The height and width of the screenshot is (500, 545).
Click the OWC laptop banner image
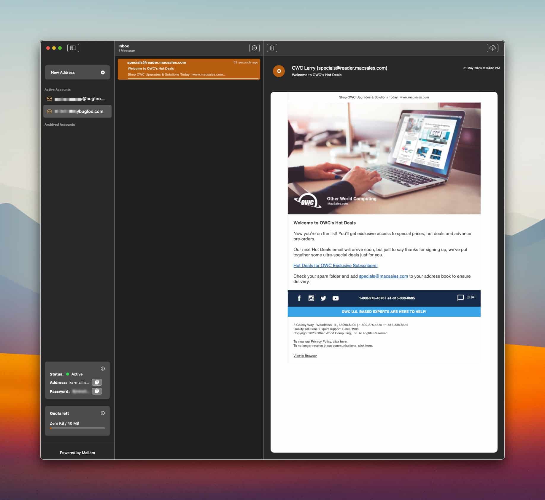(x=384, y=158)
